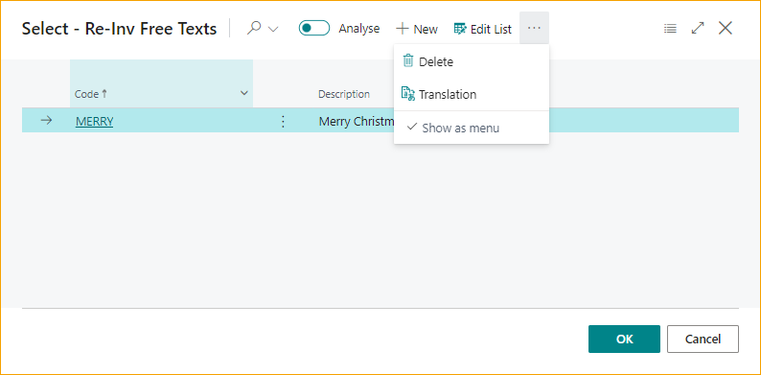Open Edit List mode
Image resolution: width=761 pixels, height=375 pixels.
click(x=483, y=29)
